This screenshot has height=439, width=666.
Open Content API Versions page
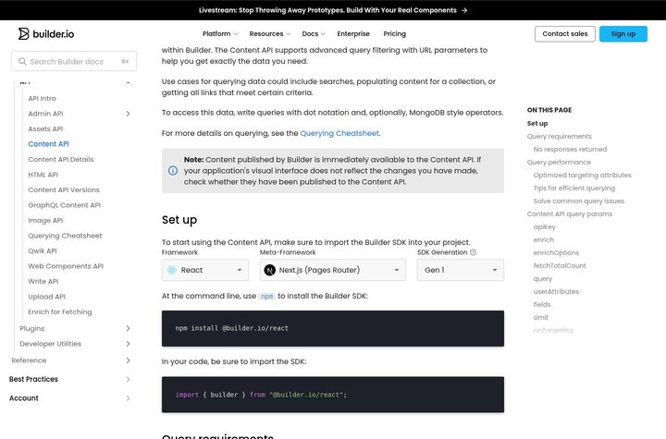point(64,190)
